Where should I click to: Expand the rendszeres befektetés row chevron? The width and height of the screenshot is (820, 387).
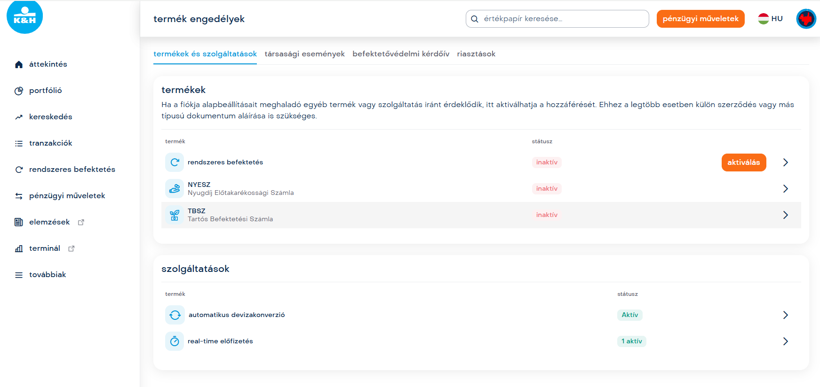[785, 163]
